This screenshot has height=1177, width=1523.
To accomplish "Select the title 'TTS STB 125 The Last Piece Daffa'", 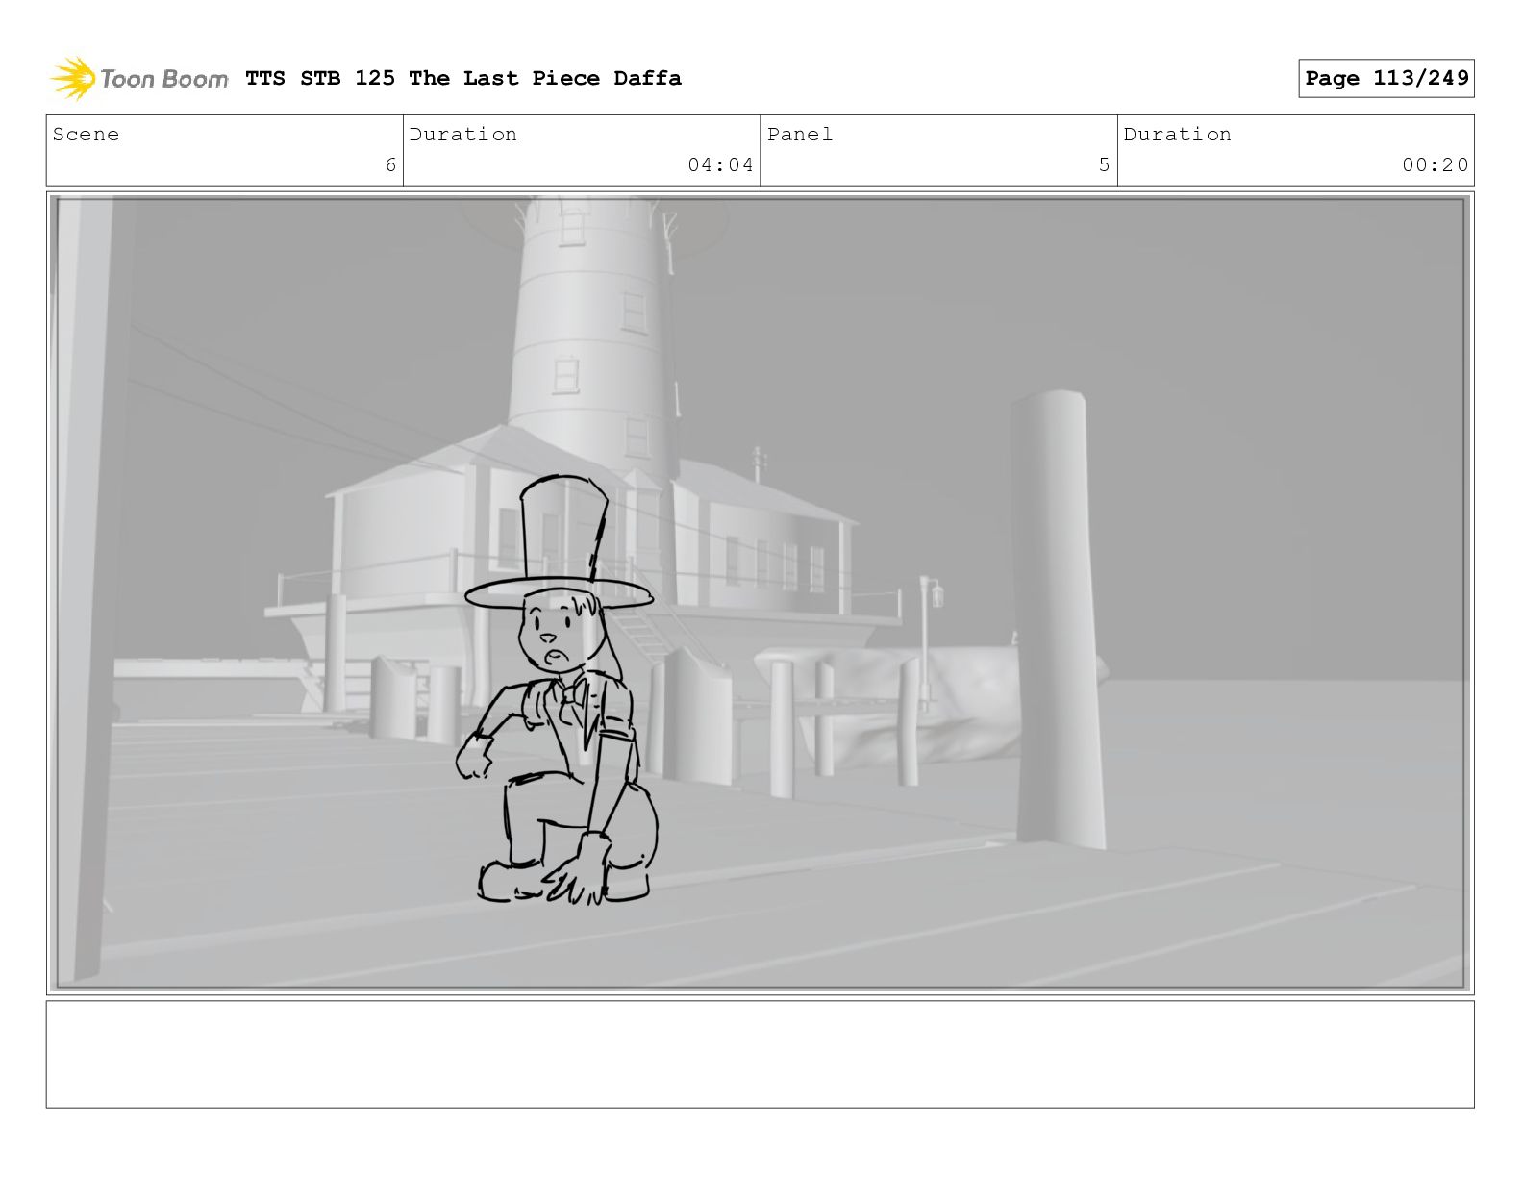I will point(463,78).
